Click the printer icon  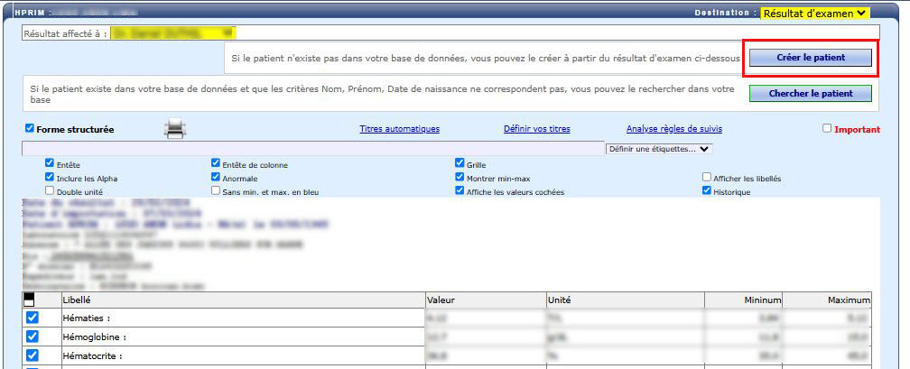[174, 129]
